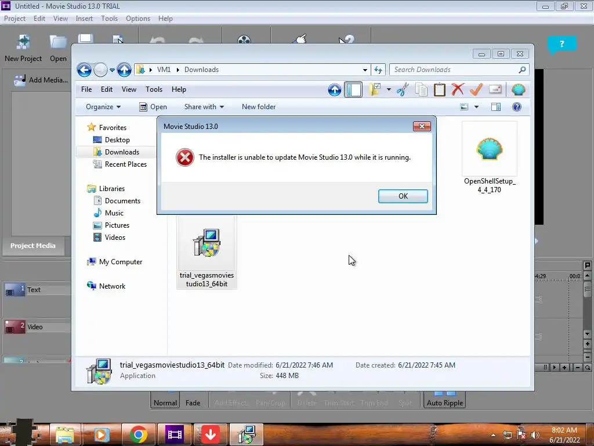Select the OpenShellSetup_4_4_170 file
The height and width of the screenshot is (446, 594).
[x=490, y=157]
